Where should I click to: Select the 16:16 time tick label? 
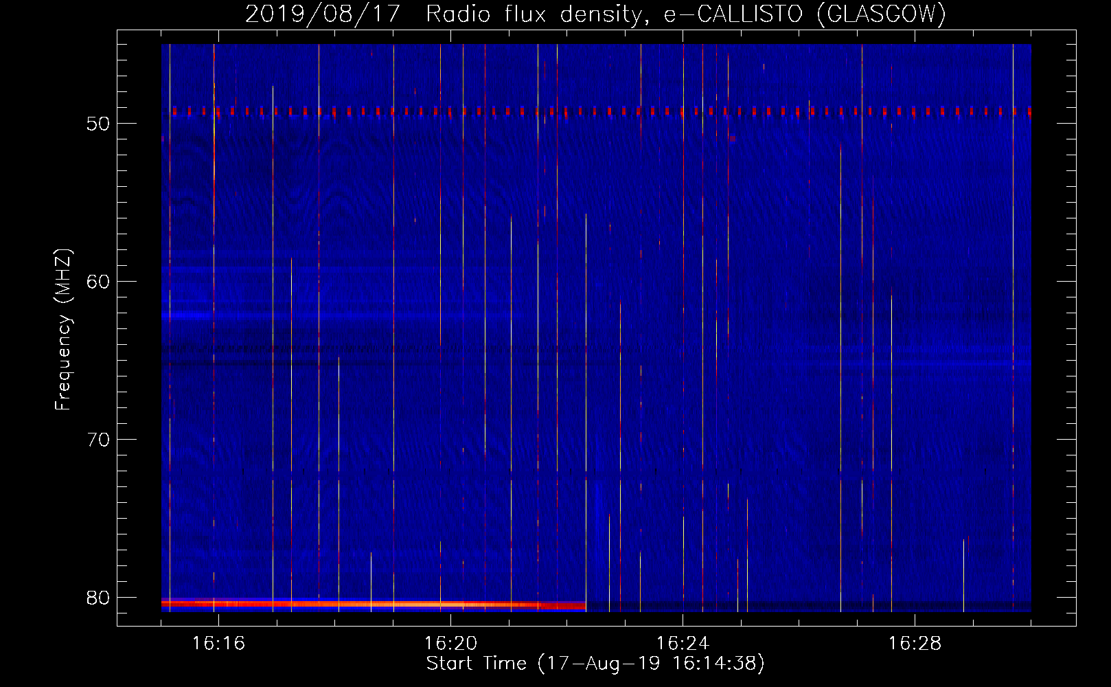(x=218, y=644)
